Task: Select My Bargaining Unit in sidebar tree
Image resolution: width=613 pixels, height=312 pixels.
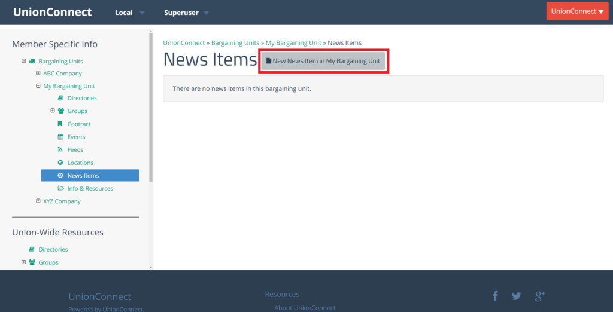Action: pyautogui.click(x=69, y=86)
